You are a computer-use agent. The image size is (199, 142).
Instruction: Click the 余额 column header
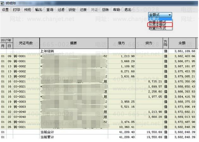182,43
